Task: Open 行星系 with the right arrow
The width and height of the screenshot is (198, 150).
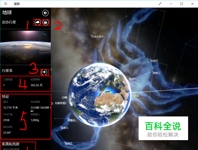Action: 44,72
